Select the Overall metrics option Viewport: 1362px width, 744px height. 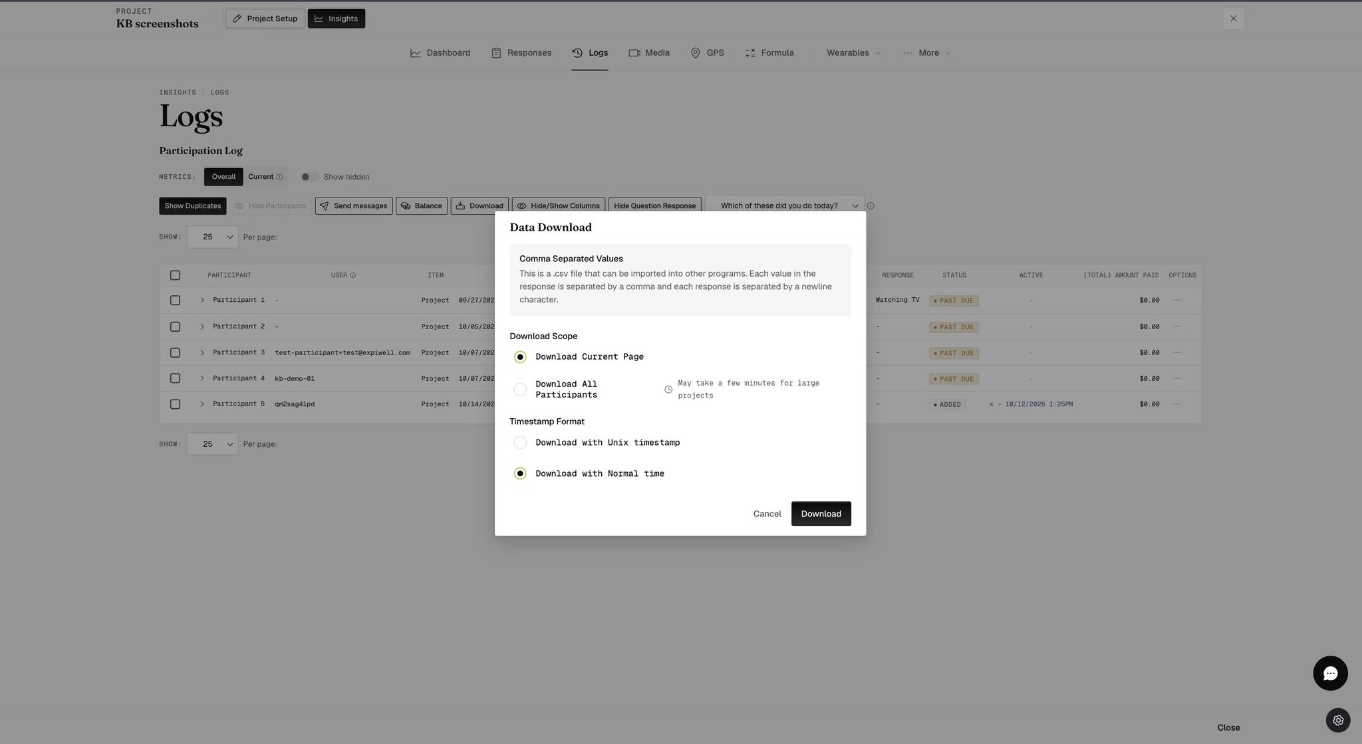pyautogui.click(x=223, y=177)
